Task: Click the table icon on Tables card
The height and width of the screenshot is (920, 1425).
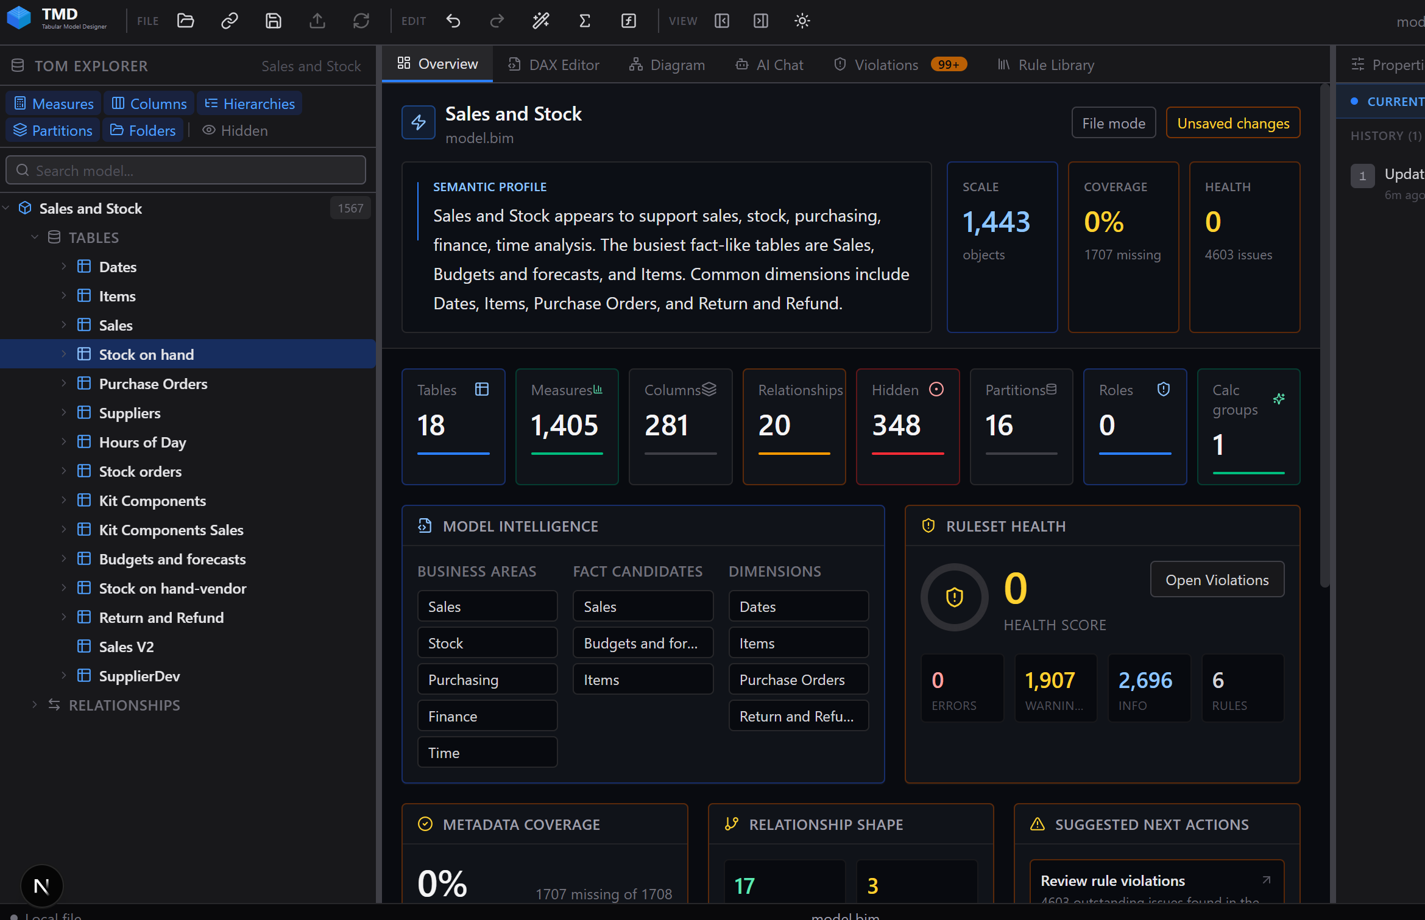Action: click(x=482, y=389)
